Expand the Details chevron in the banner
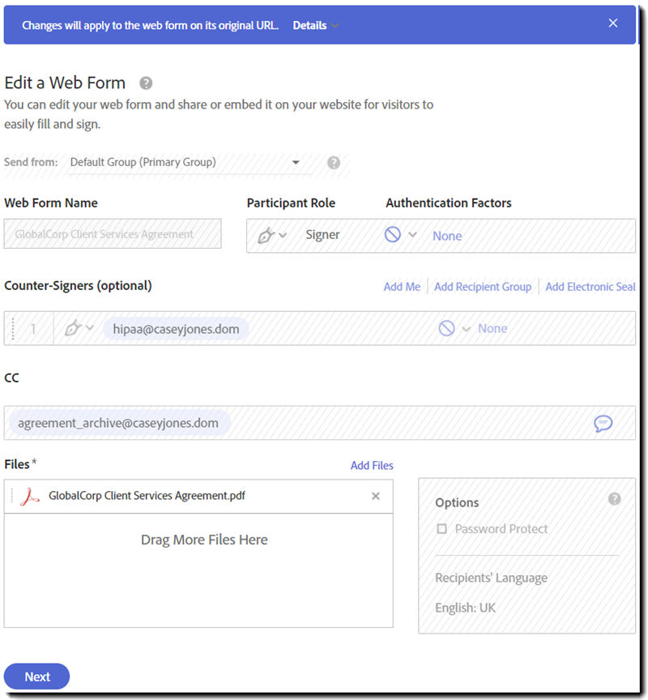Image resolution: width=648 pixels, height=700 pixels. 335,26
